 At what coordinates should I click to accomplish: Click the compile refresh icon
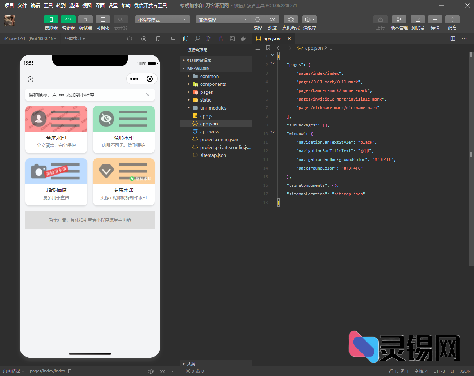click(x=258, y=19)
